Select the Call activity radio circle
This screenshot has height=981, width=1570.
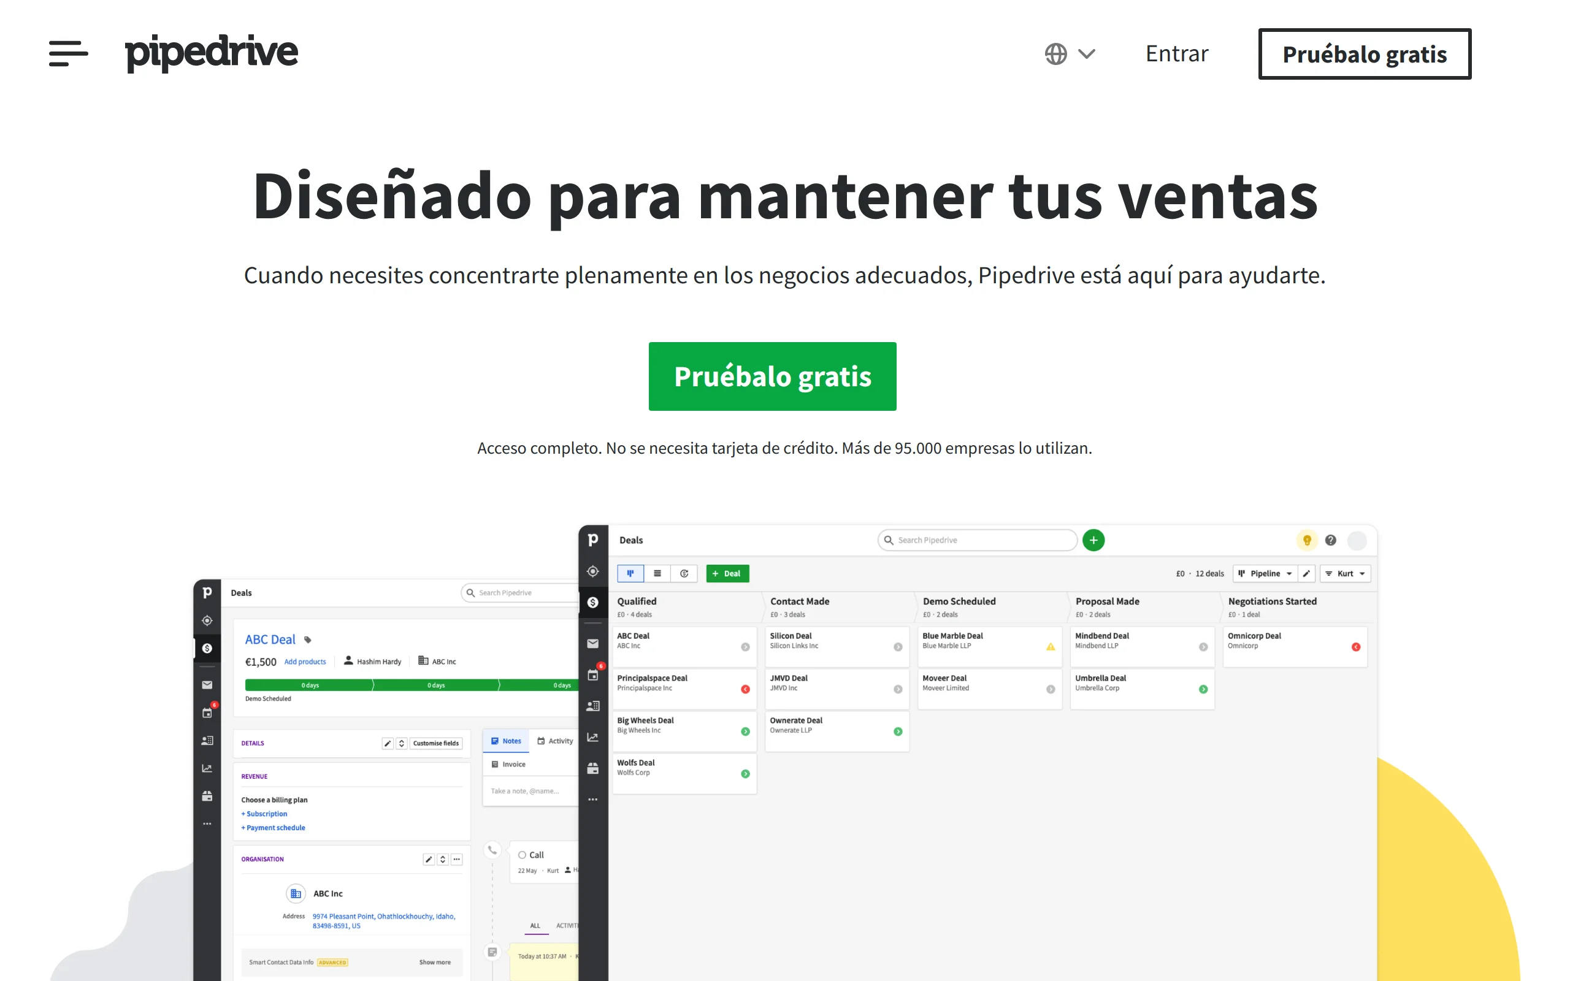point(522,855)
